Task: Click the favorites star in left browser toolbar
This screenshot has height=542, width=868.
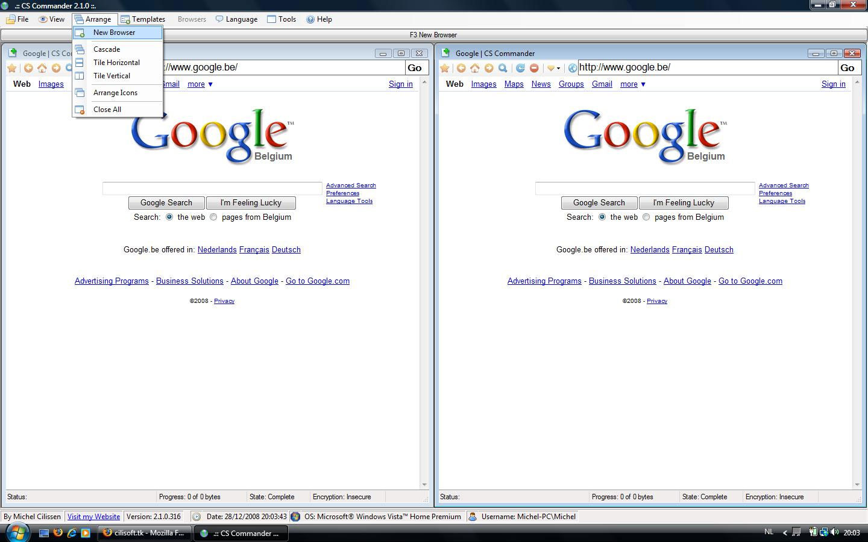Action: [12, 68]
